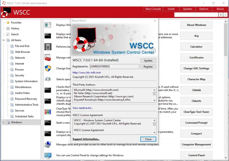Screen dimensions: 229x161
Task: Launch the Computer Management button
Action: click(x=196, y=144)
